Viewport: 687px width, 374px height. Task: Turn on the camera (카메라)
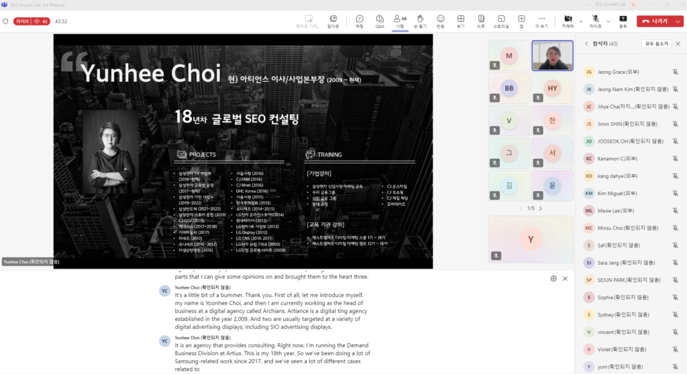tap(568, 21)
